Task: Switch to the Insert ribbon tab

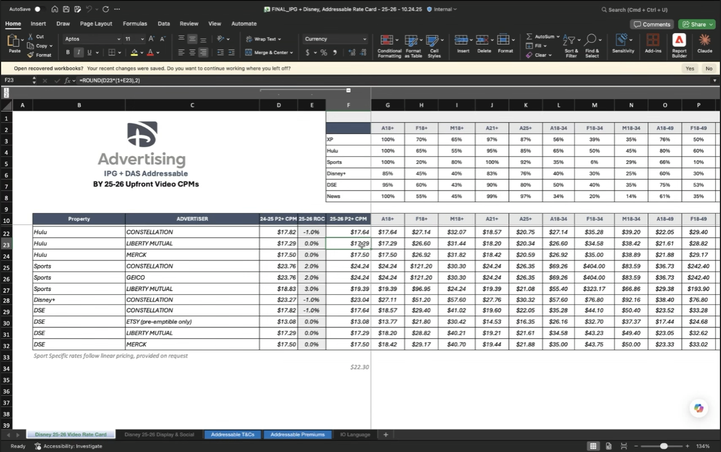Action: pos(38,24)
